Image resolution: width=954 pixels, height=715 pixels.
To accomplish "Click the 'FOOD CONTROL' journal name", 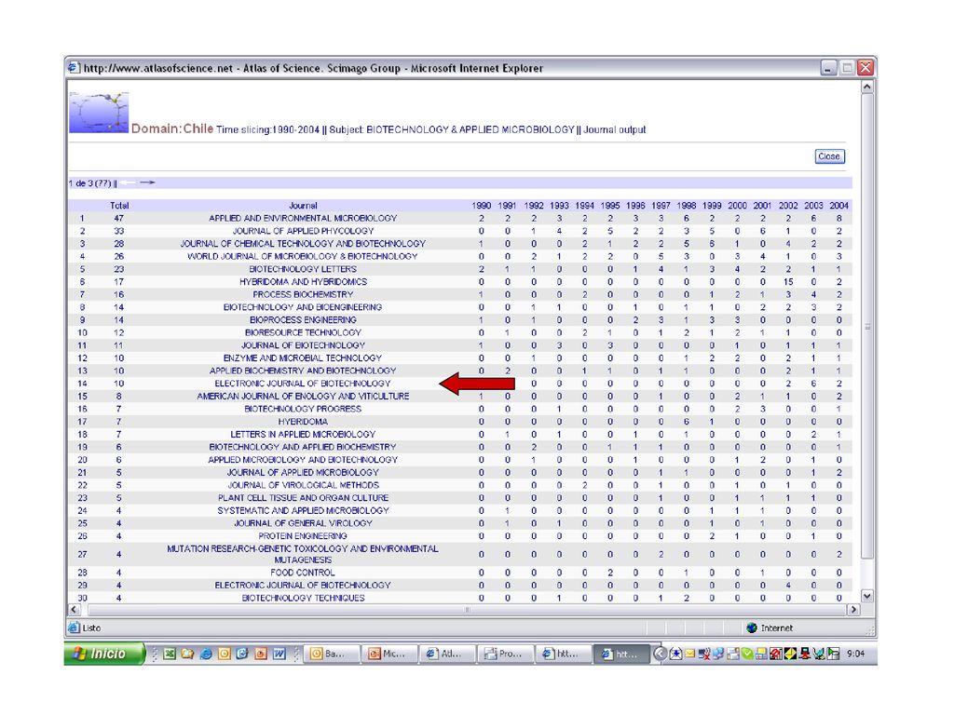I will point(303,573).
